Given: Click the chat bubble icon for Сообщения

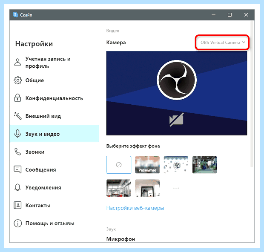Looking at the screenshot, I should click(x=17, y=169).
